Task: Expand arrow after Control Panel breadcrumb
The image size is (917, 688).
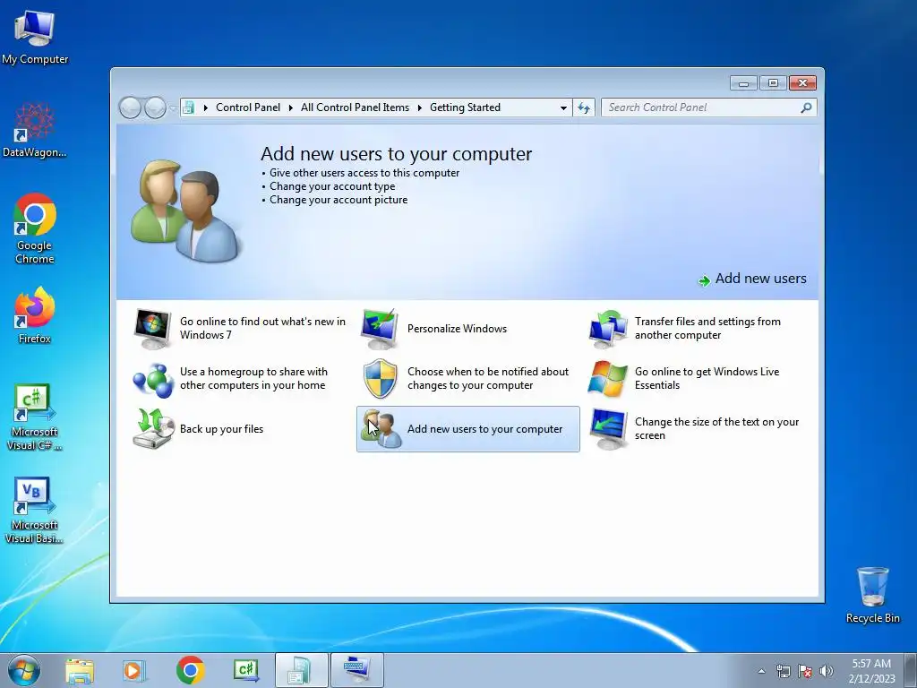Action: 291,107
